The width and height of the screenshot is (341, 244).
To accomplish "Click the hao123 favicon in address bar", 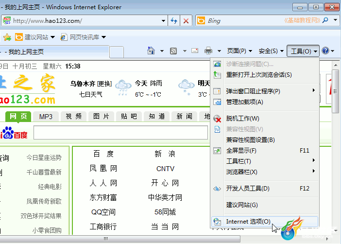I will point(7,20).
